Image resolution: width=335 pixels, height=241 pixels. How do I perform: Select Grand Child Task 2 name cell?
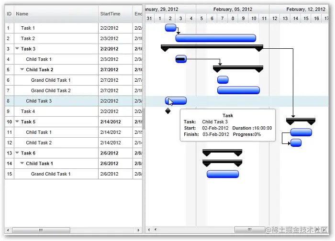tap(56, 90)
